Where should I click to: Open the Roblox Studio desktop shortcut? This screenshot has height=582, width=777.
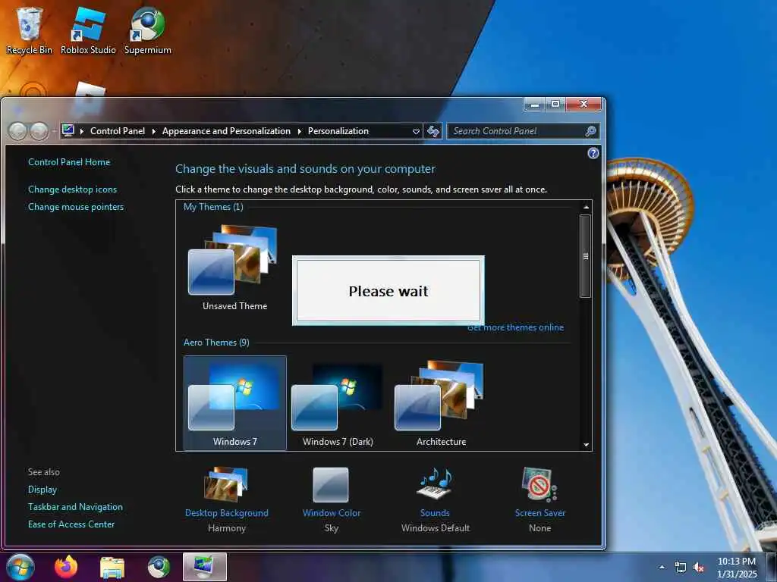coord(88,30)
